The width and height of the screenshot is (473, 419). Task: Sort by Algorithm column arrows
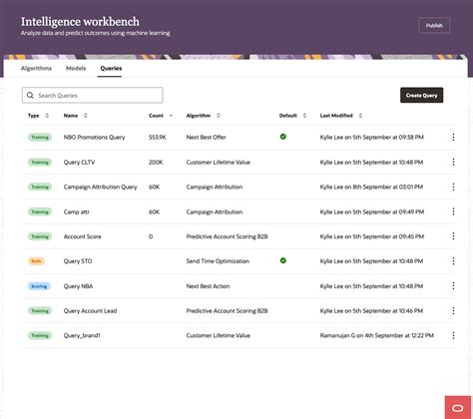219,116
